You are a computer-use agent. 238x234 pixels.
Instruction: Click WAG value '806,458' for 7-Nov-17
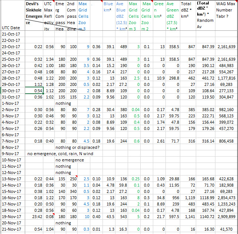tap(227, 141)
